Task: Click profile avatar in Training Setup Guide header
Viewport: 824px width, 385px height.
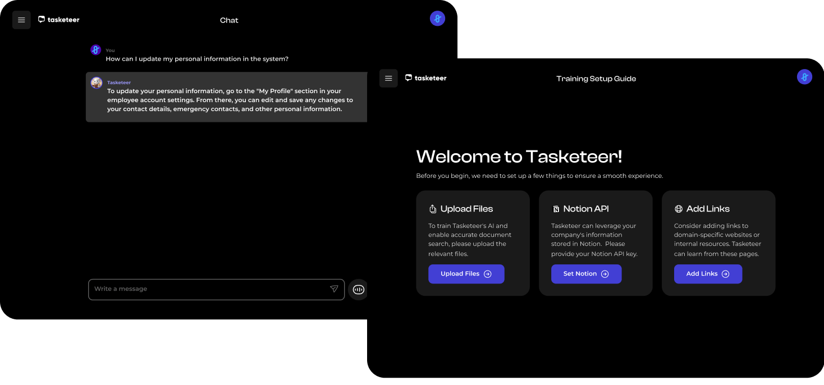Action: click(804, 77)
